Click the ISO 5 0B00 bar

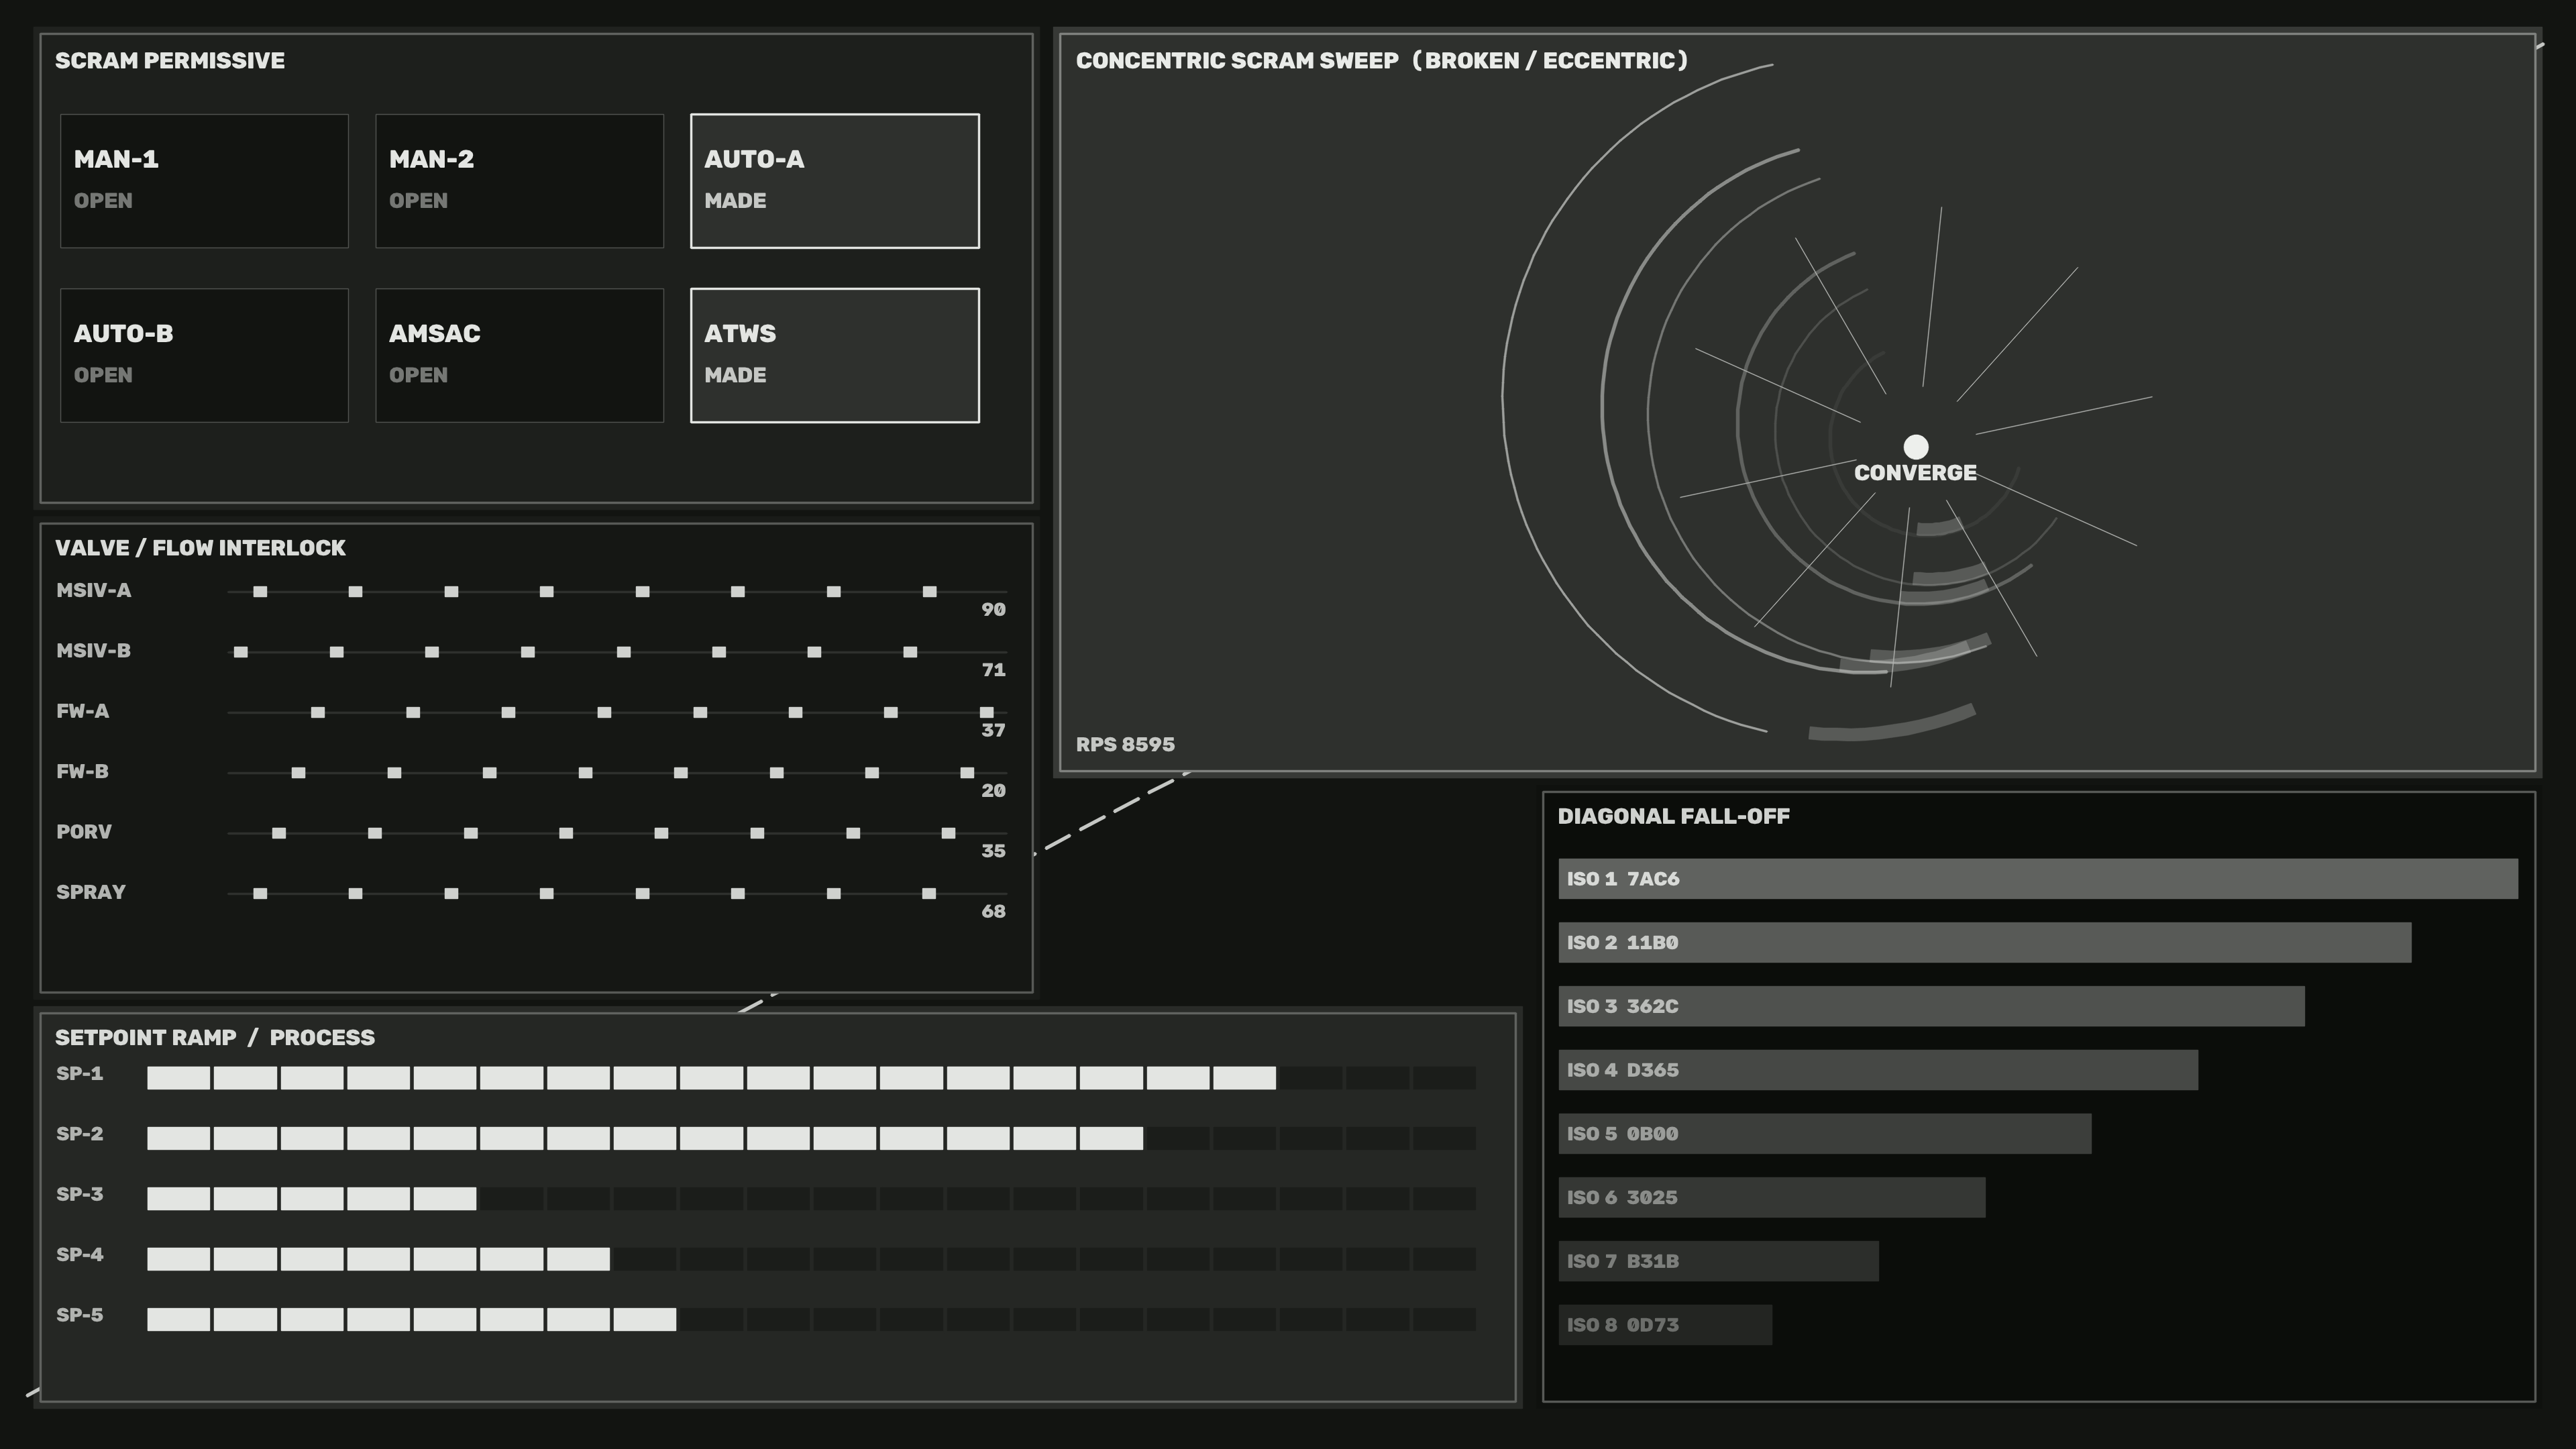1825,1134
